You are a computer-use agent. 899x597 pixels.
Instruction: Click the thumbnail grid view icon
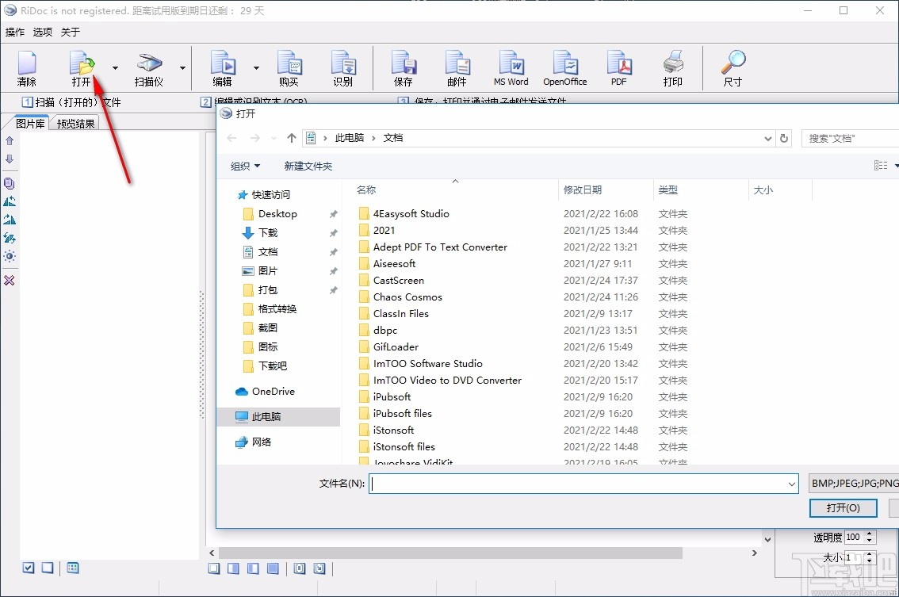73,568
